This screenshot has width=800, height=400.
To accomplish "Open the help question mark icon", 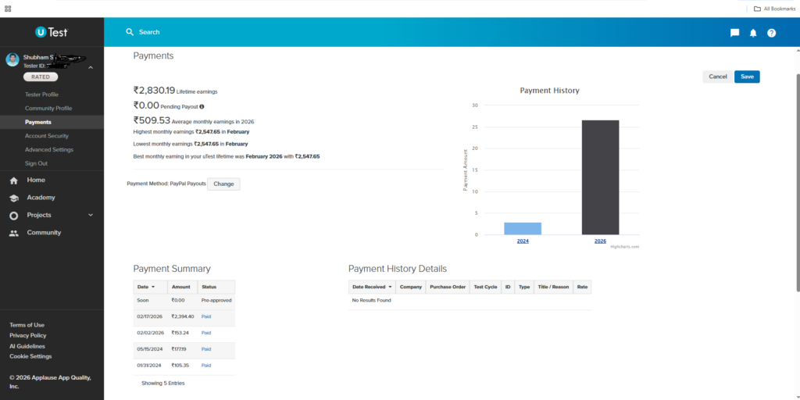I will 771,33.
